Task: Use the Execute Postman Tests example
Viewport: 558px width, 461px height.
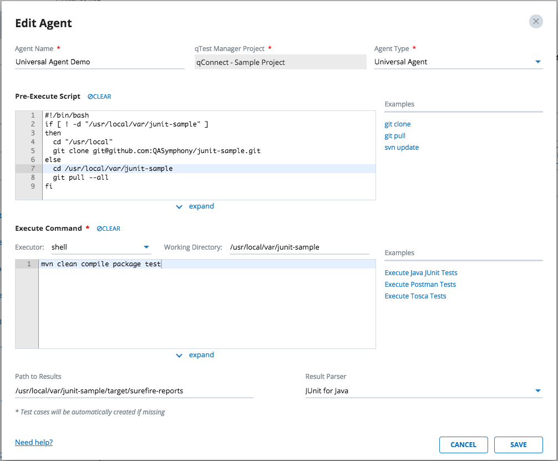Action: (420, 285)
